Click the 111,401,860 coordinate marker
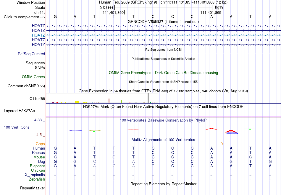 click(x=113, y=12)
